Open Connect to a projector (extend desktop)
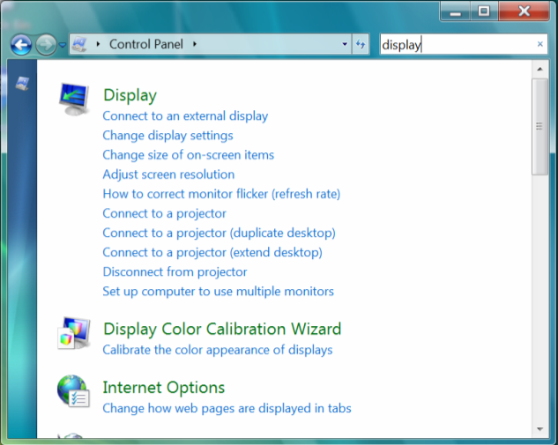Viewport: 558px width, 445px height. pos(212,253)
